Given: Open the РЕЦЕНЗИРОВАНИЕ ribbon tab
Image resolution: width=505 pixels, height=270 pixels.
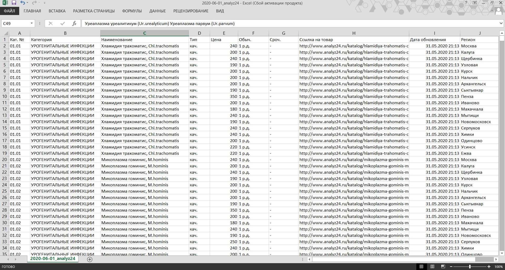Looking at the screenshot, I should (191, 11).
